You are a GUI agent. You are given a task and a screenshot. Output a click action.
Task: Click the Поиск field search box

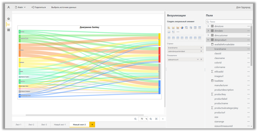(x=229, y=22)
